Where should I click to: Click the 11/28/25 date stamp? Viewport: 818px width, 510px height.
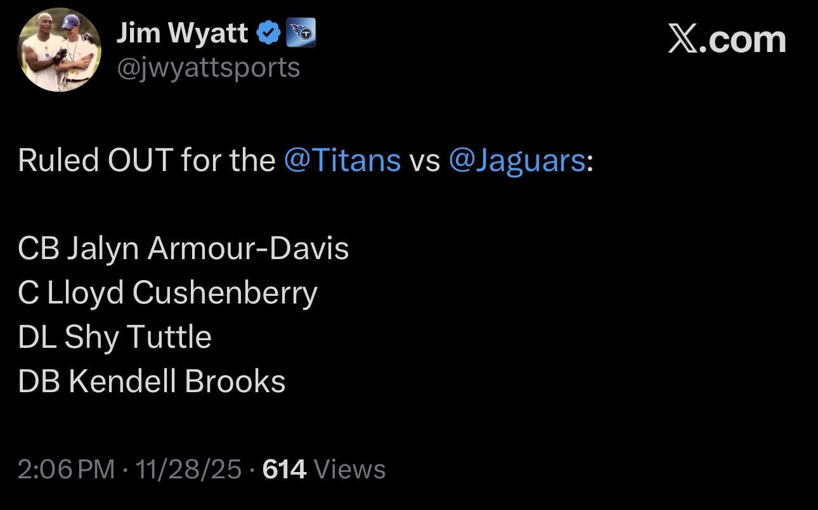(x=188, y=469)
